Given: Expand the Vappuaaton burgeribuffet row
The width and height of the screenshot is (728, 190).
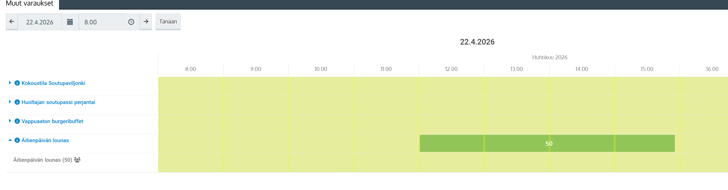Looking at the screenshot, I should click(x=10, y=121).
